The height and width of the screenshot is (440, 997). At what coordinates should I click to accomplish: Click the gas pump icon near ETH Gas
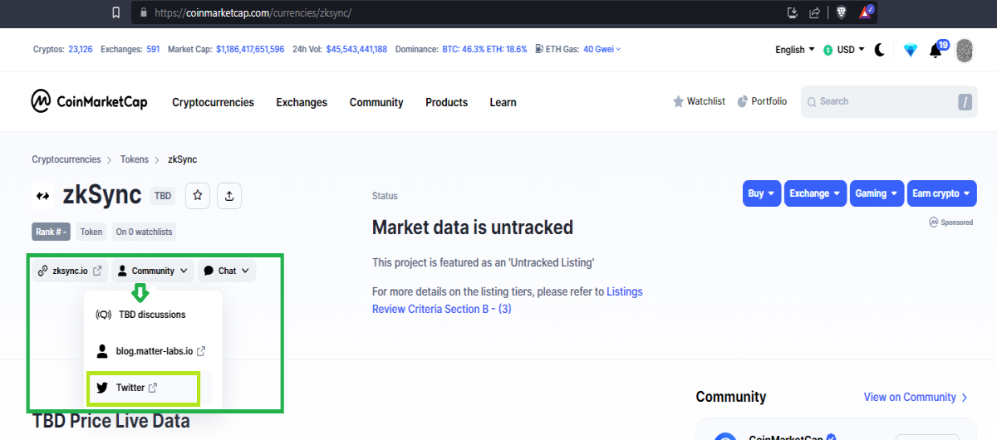point(539,50)
